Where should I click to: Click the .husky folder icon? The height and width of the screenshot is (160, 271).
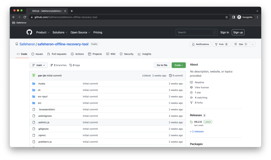pos(34,84)
